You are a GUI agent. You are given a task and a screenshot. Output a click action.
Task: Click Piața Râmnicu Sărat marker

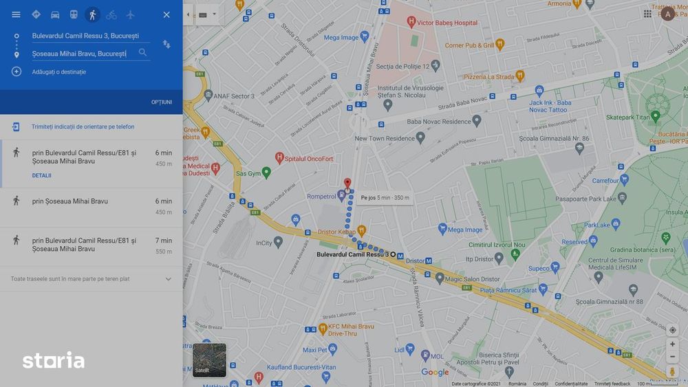(543, 289)
